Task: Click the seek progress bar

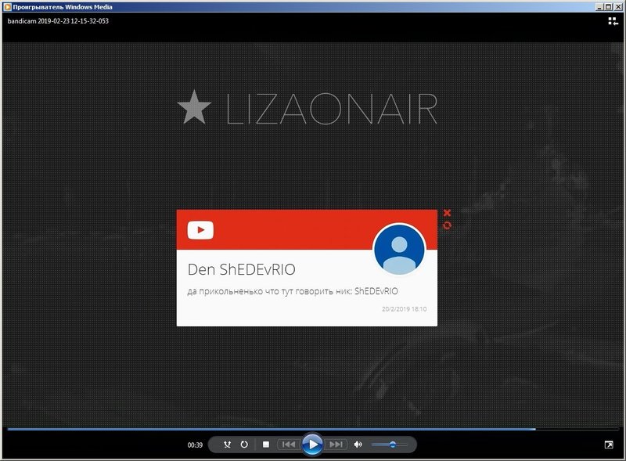Action: pyautogui.click(x=312, y=429)
